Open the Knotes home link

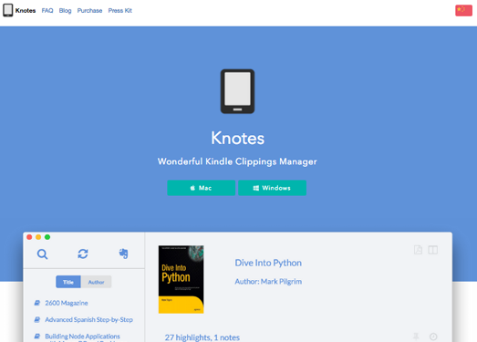[x=26, y=11]
